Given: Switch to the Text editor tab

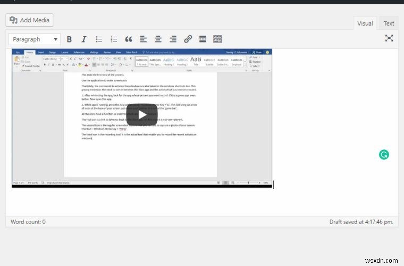Looking at the screenshot, I should coord(389,23).
